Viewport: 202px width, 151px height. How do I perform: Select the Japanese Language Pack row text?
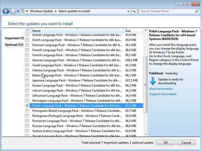coord(77,80)
